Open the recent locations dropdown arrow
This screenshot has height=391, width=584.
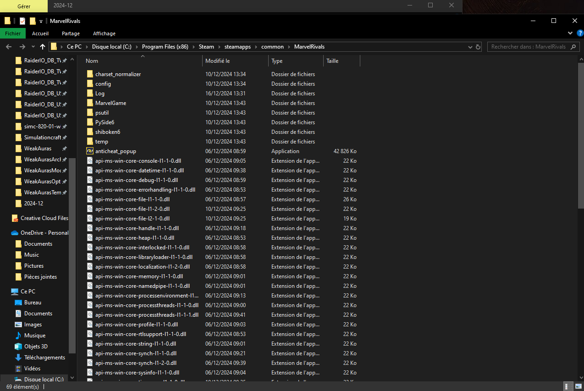33,47
